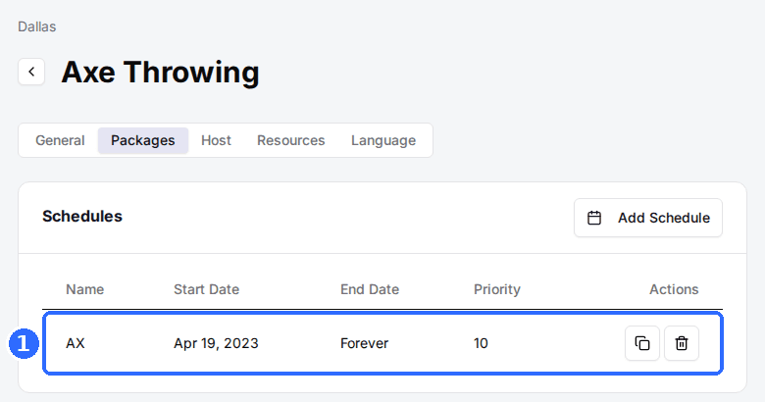Duplicate the AX schedule with copy icon

(x=642, y=343)
